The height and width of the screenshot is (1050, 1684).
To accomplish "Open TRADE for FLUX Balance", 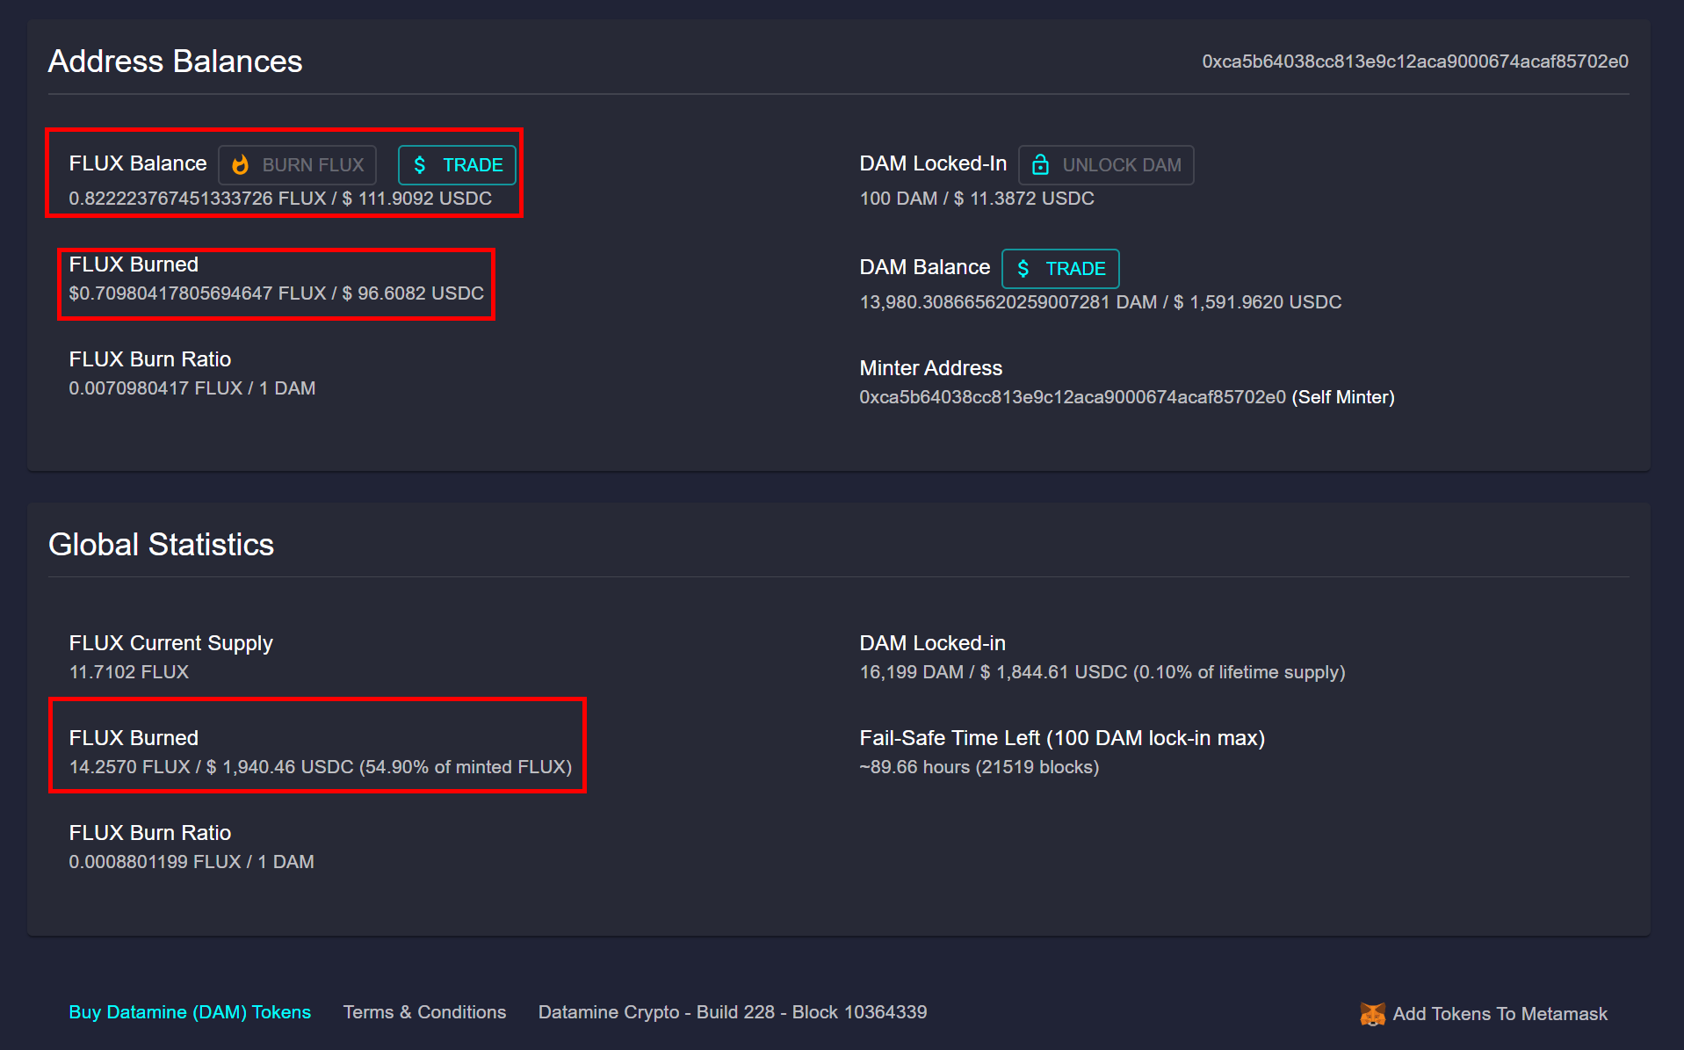I will click(457, 165).
